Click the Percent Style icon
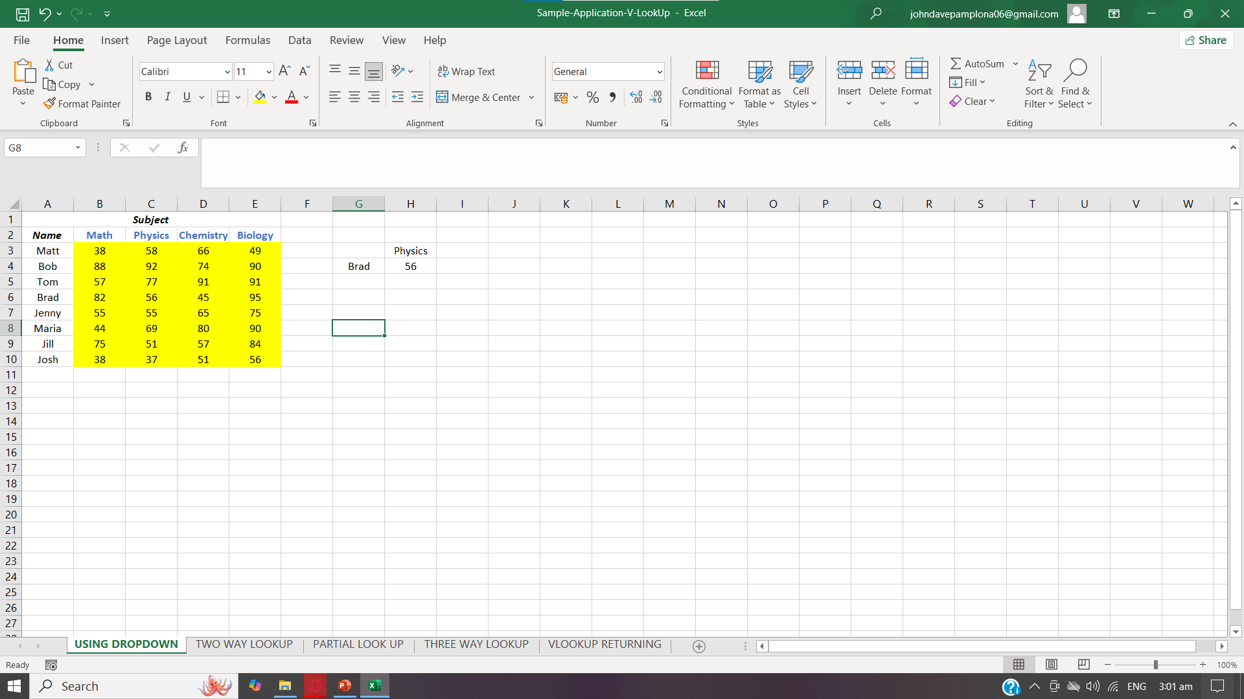 pos(592,97)
